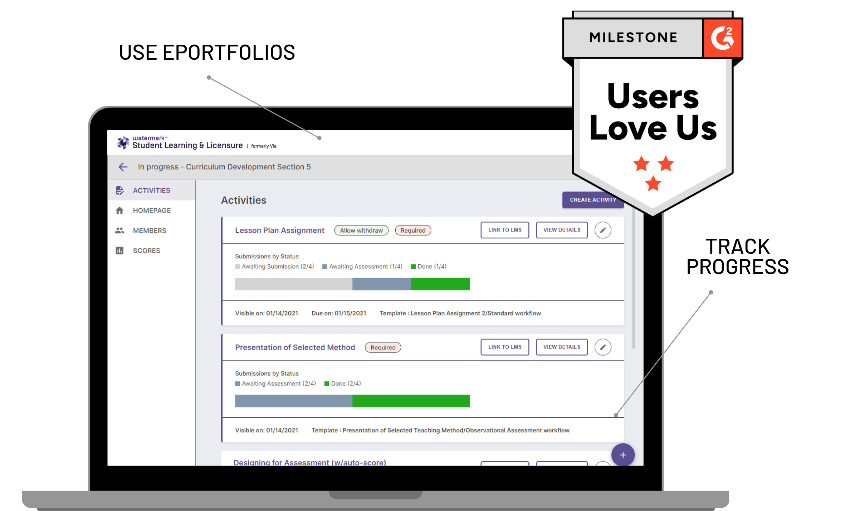Select the ACTIVITIES menu item
Image resolution: width=845 pixels, height=511 pixels.
tap(151, 190)
